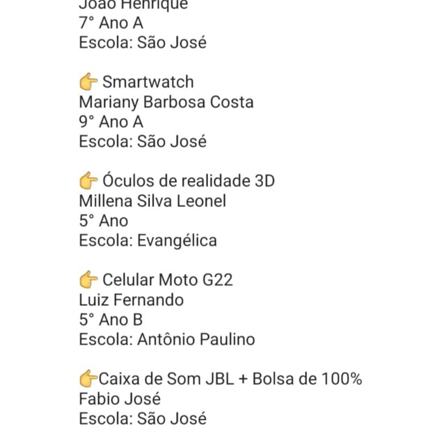This screenshot has width=435, height=431.
Task: Click the text Óculos de realidade 3D
Action: pos(188,181)
